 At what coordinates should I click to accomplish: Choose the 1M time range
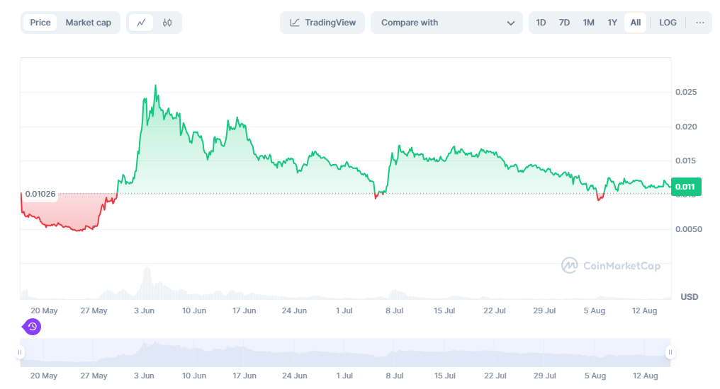[588, 23]
